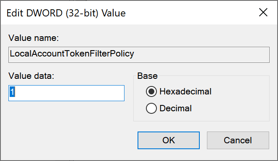Screen dimensions: 278x161
Task: Click the 'Base' group box heading
Action: click(x=147, y=76)
